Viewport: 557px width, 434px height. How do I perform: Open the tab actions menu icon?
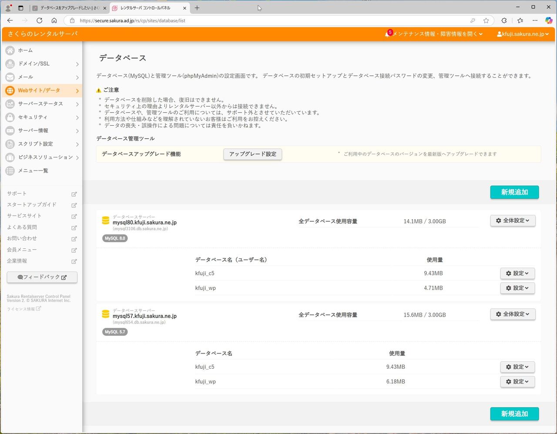[20, 8]
